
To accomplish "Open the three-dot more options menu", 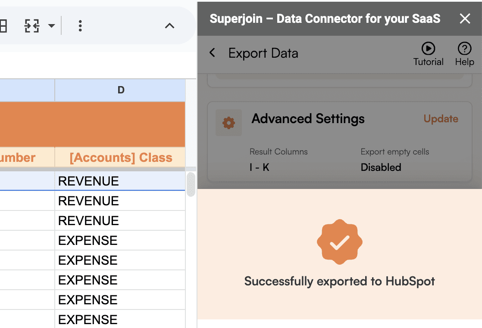I will 80,26.
